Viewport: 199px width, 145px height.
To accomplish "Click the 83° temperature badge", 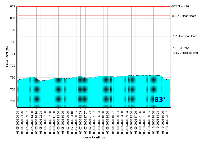I will pos(160,99).
